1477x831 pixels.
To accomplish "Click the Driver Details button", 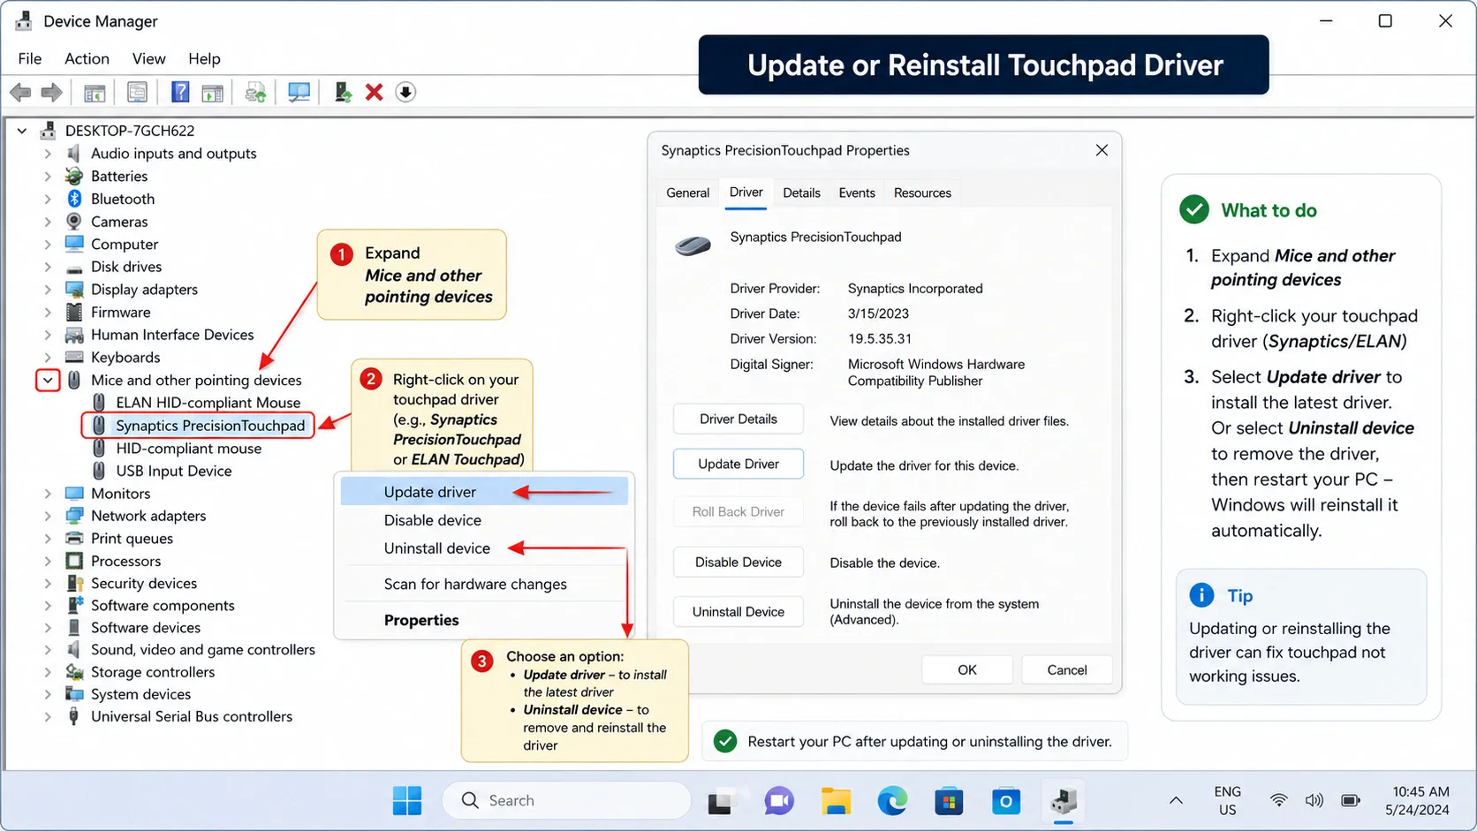I will (738, 419).
